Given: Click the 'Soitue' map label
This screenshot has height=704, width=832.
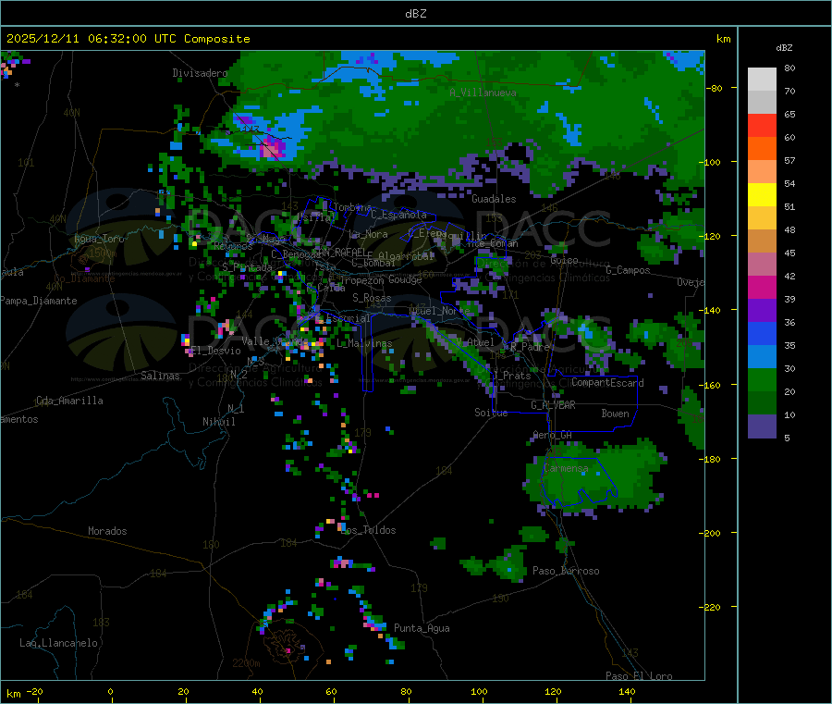Looking at the screenshot, I should pos(491,413).
